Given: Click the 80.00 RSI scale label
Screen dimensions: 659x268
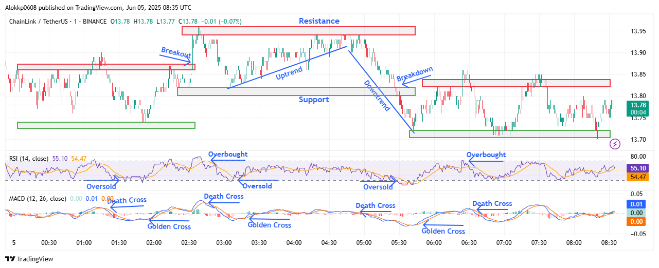Looking at the screenshot, I should click(638, 157).
